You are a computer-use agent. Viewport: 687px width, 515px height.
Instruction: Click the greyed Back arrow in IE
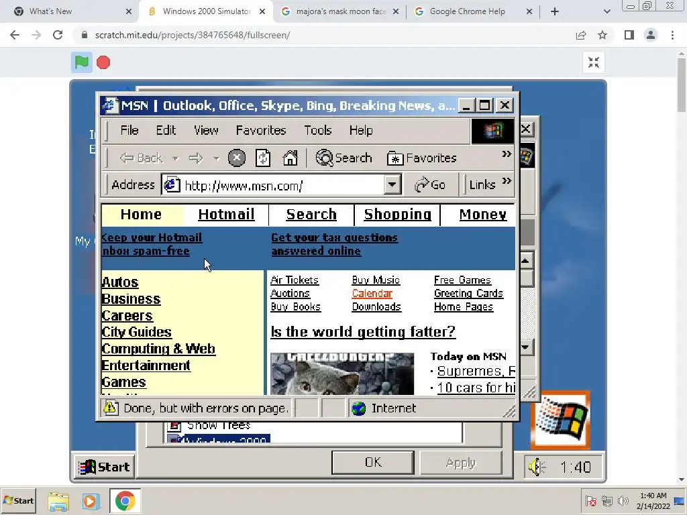tap(141, 158)
